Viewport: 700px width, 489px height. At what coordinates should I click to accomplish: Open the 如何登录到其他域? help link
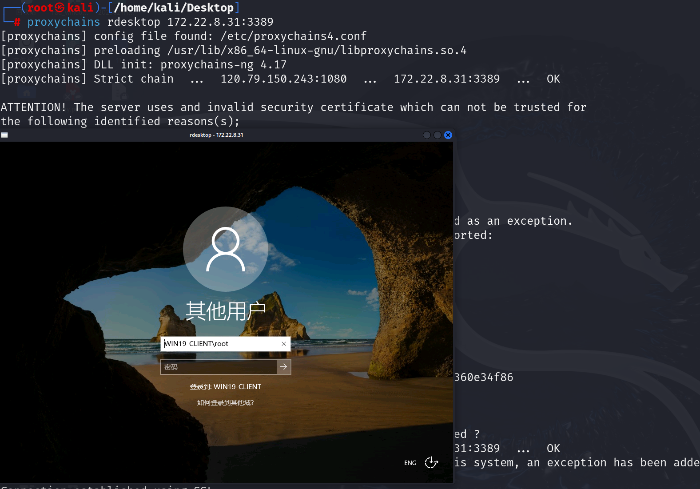[226, 402]
